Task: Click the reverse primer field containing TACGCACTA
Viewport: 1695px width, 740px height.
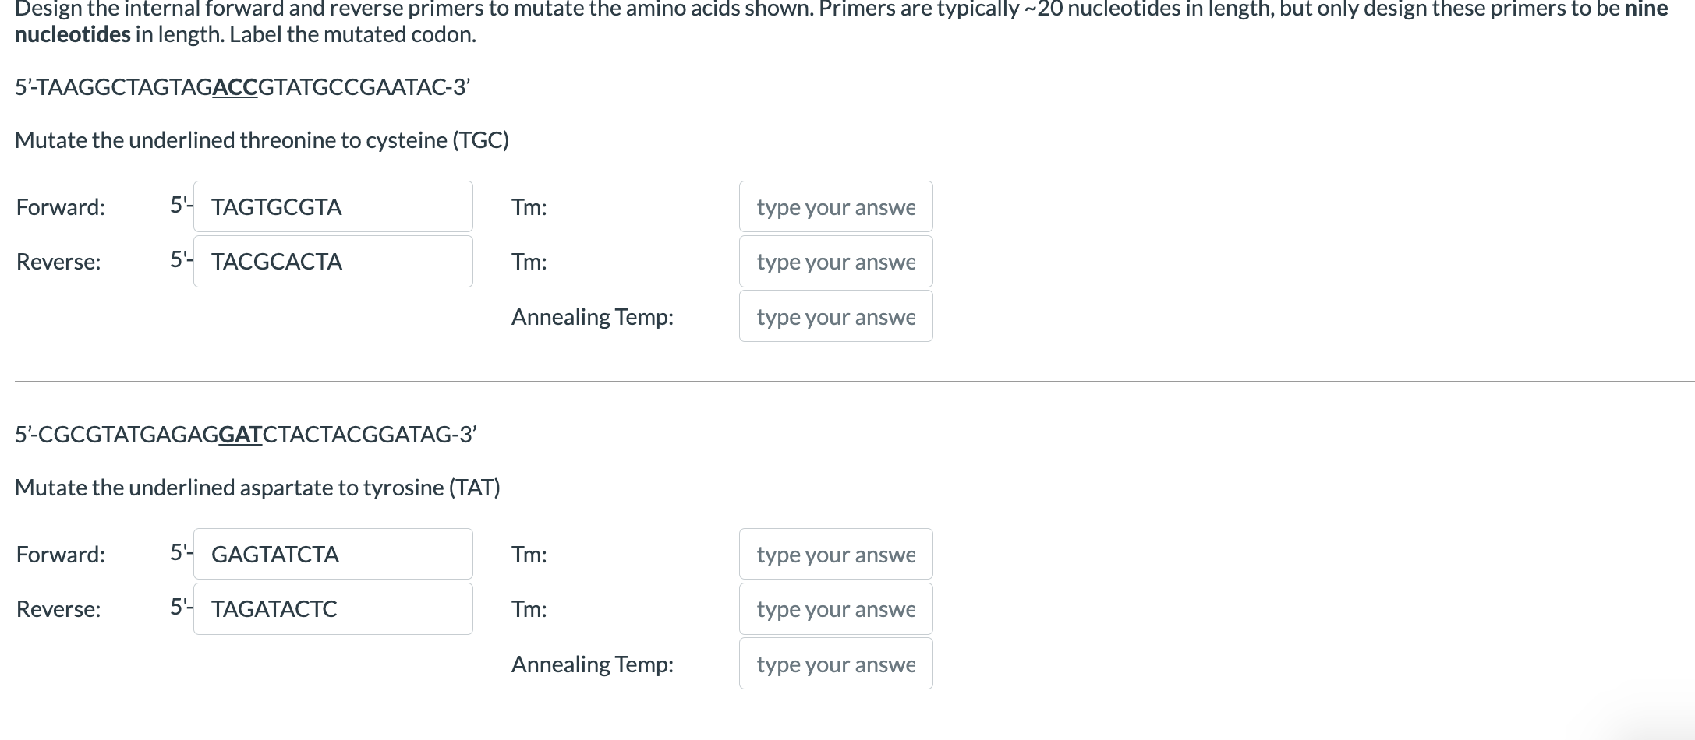Action: click(x=333, y=261)
